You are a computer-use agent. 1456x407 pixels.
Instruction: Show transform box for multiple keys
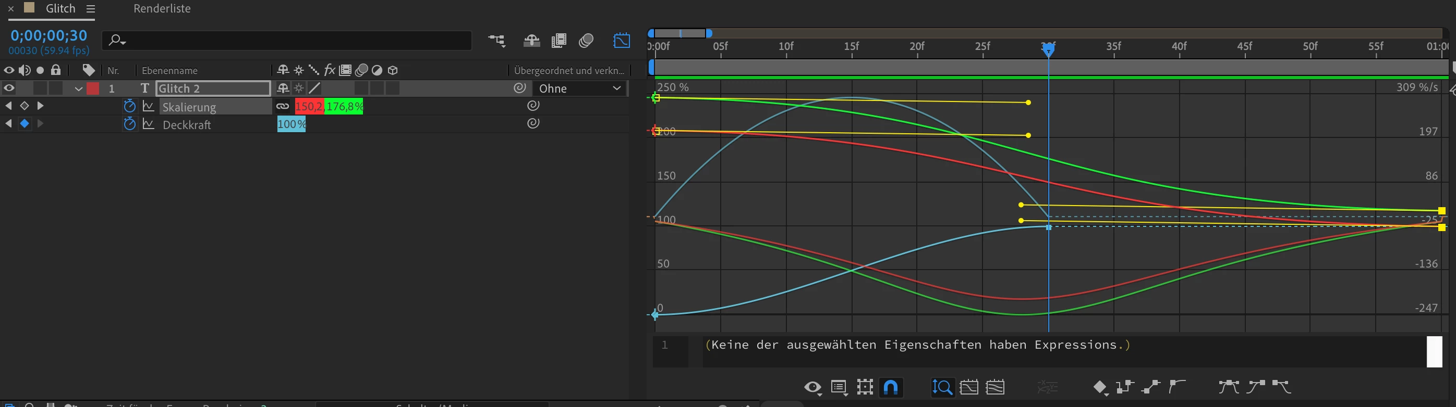865,387
